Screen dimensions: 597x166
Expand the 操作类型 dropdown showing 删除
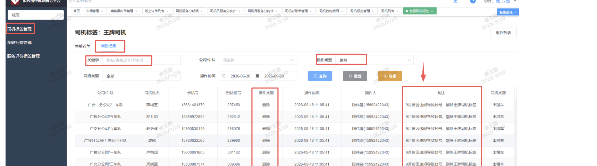[375, 60]
